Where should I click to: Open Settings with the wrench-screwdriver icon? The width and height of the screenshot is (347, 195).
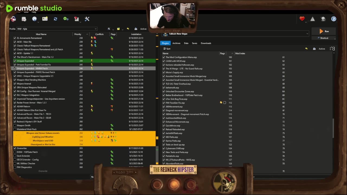pos(87,19)
